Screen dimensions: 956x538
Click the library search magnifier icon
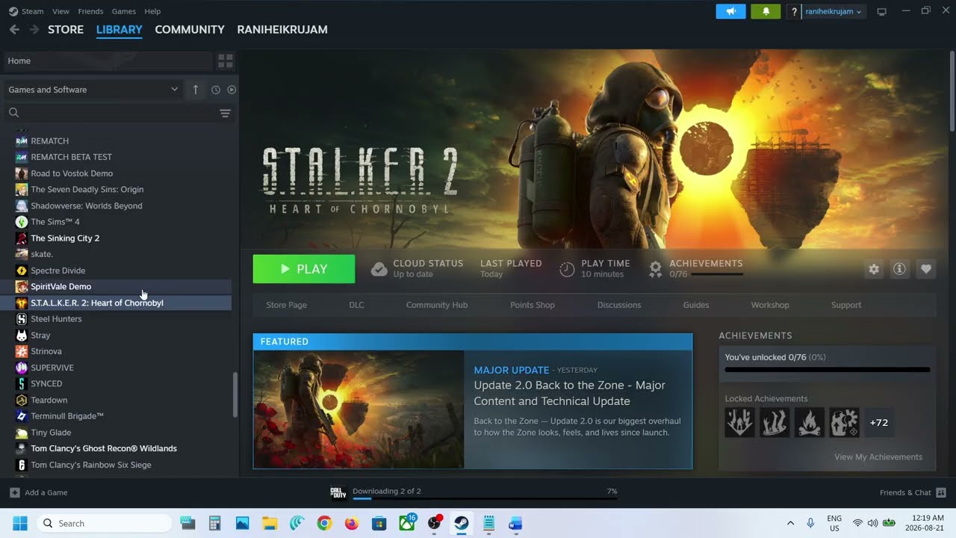[x=13, y=113]
